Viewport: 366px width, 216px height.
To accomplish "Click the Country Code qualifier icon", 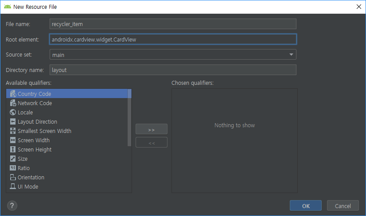I will (13, 94).
